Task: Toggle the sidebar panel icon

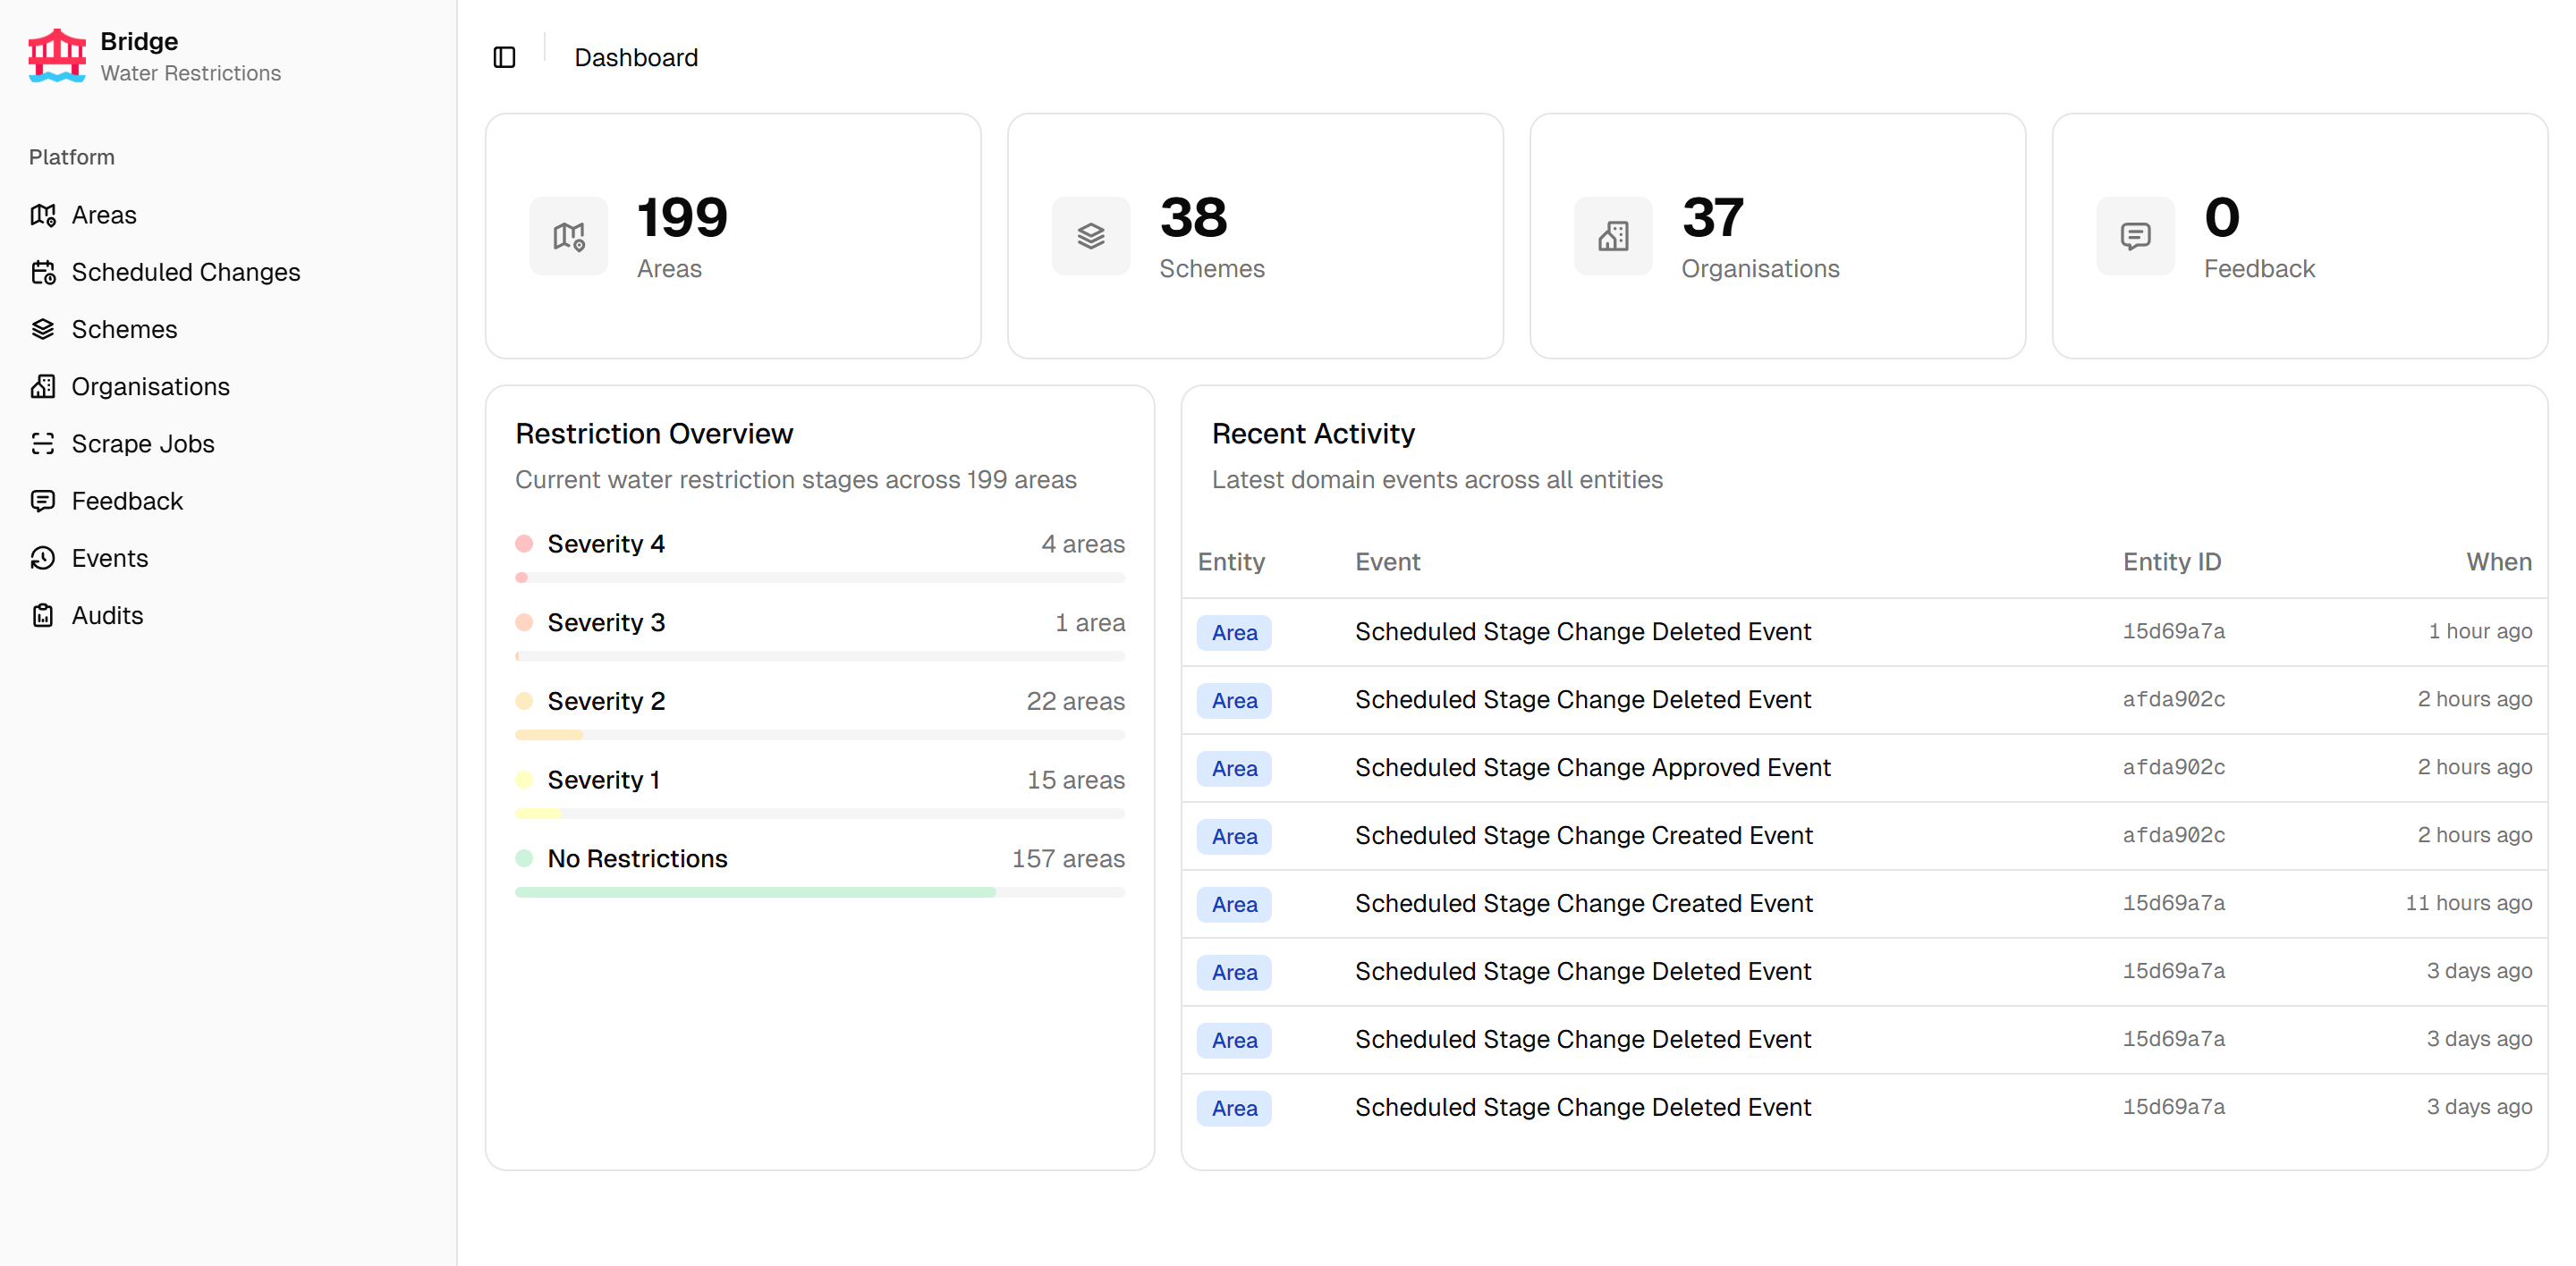Action: coord(504,58)
